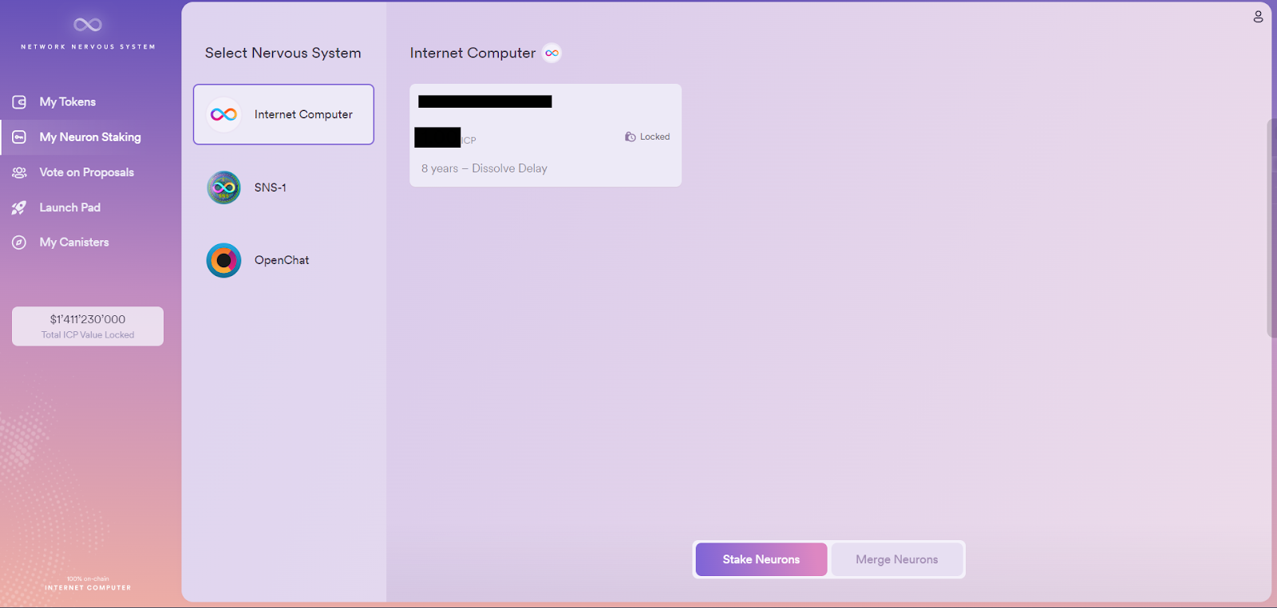This screenshot has width=1277, height=608.
Task: Select OpenChat nervous system
Action: click(283, 260)
